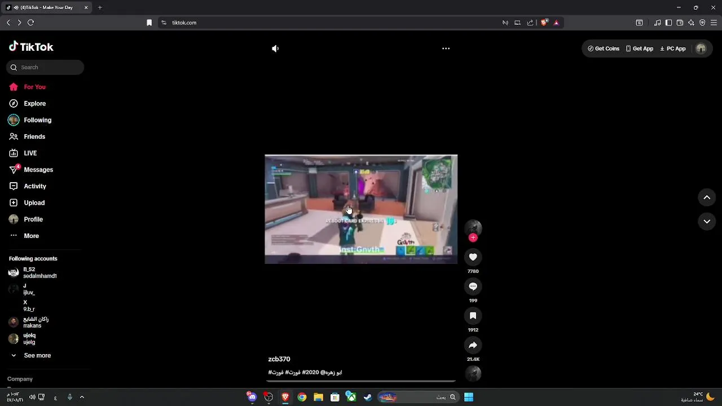Open the Brave Wallet icon
The height and width of the screenshot is (406, 722).
click(680, 23)
